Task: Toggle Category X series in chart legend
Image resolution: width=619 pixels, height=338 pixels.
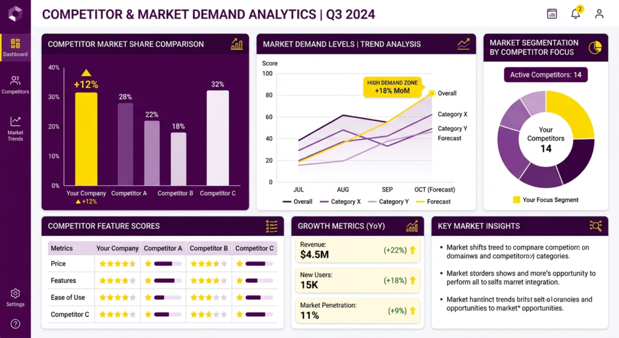Action: point(340,201)
